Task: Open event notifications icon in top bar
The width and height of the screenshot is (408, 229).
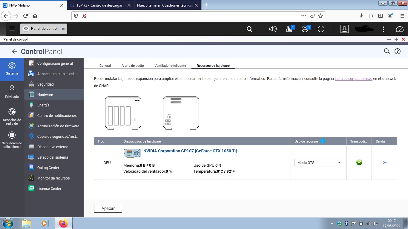Action: coord(305,29)
